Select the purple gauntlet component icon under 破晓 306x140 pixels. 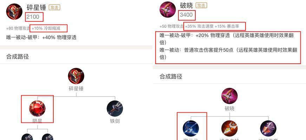pos(268,128)
